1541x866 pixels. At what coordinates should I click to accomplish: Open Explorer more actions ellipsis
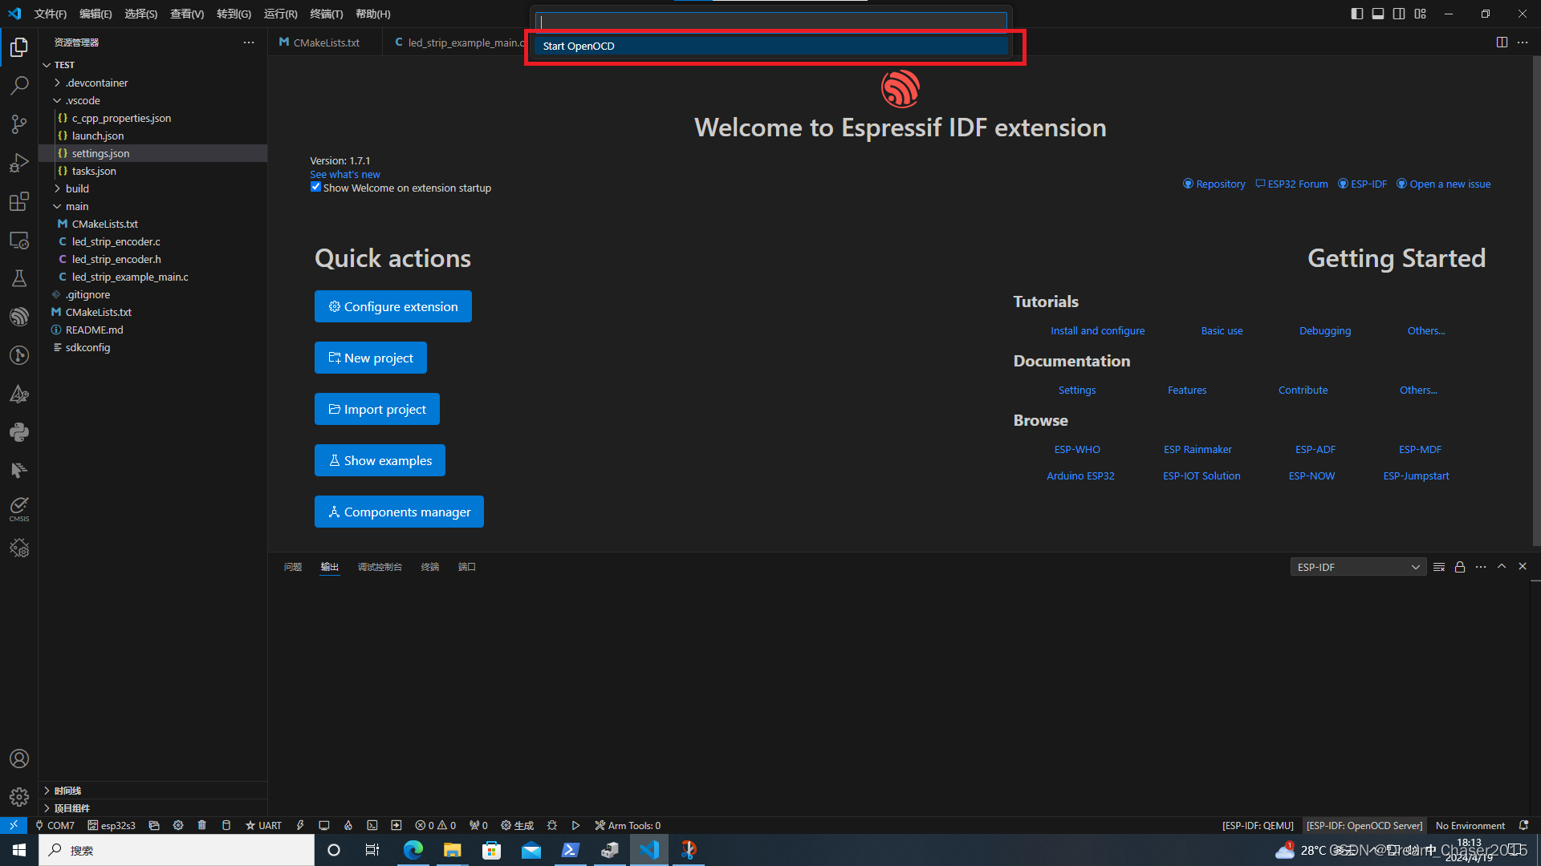[x=249, y=42]
